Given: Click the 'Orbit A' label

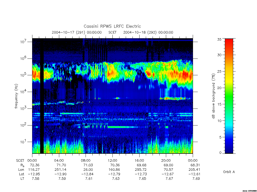Looking at the screenshot, I should [x=229, y=172].
